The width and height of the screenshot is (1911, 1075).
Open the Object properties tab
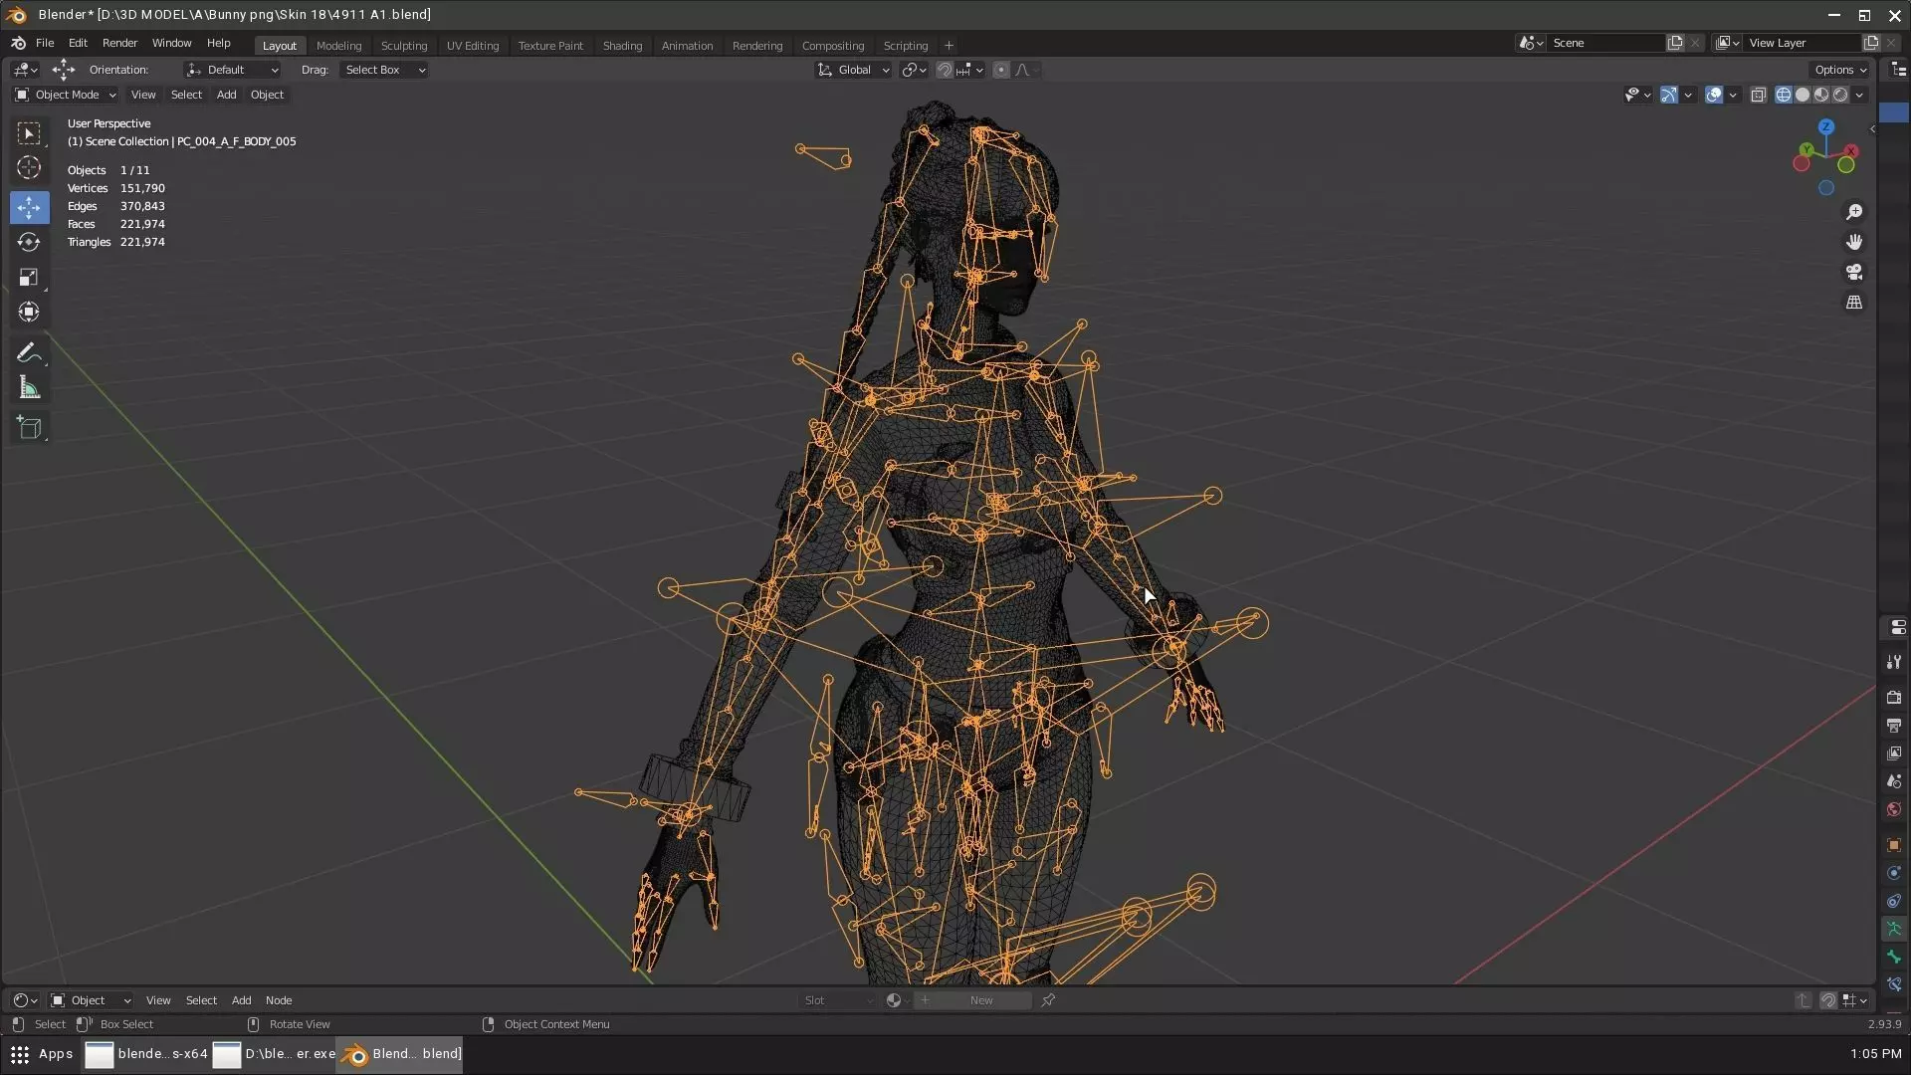click(x=1894, y=845)
